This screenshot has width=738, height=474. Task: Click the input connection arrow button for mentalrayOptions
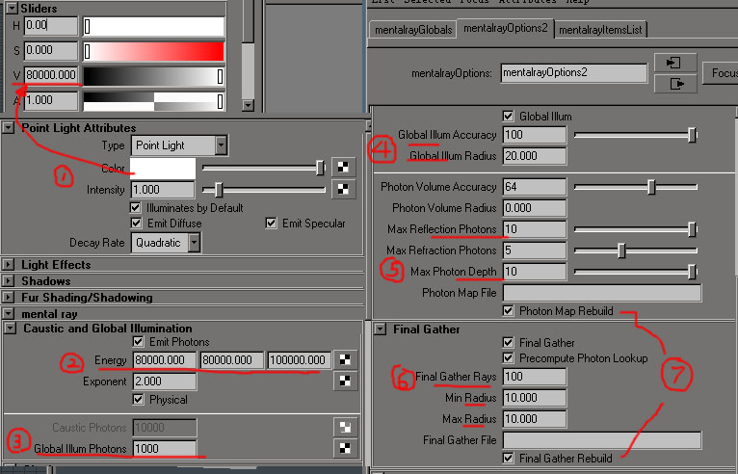[x=675, y=63]
